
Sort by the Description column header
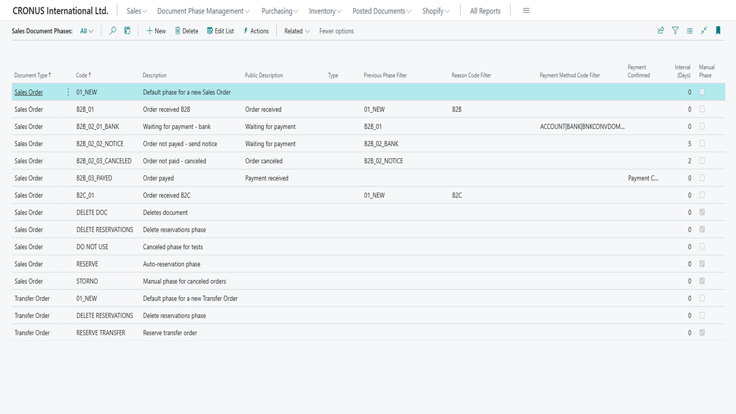(155, 75)
